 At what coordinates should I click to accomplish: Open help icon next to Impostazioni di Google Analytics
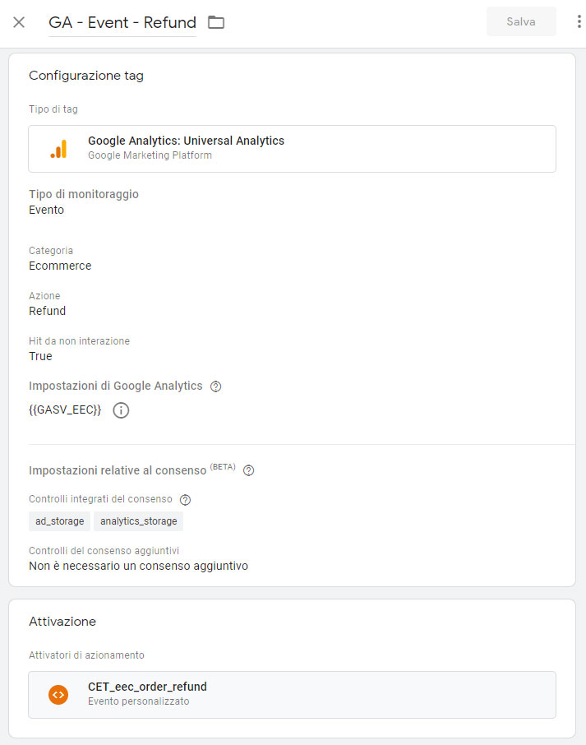(x=215, y=386)
